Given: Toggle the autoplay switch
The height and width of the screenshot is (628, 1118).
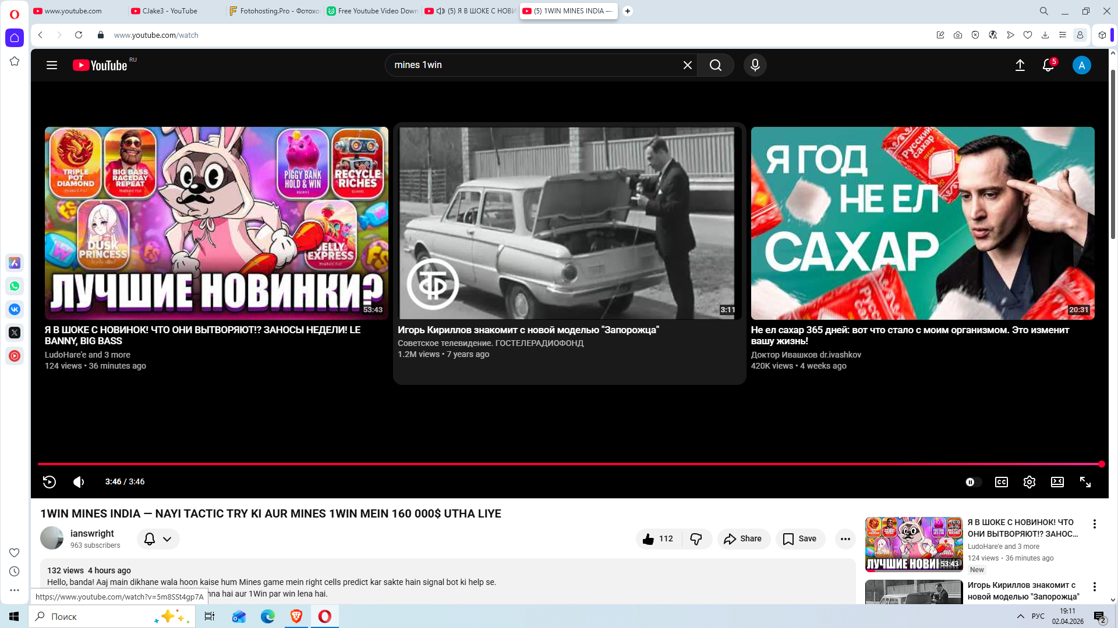Looking at the screenshot, I should click(x=972, y=482).
